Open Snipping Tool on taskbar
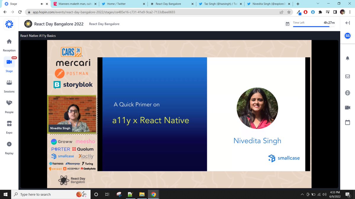 click(x=119, y=194)
